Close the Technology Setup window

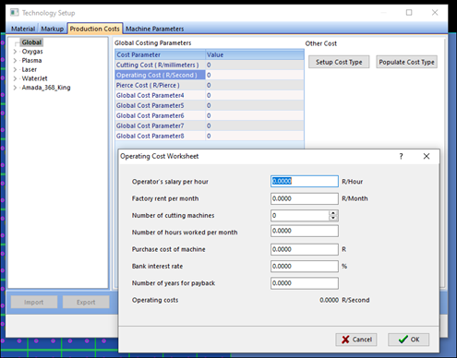[x=435, y=13]
